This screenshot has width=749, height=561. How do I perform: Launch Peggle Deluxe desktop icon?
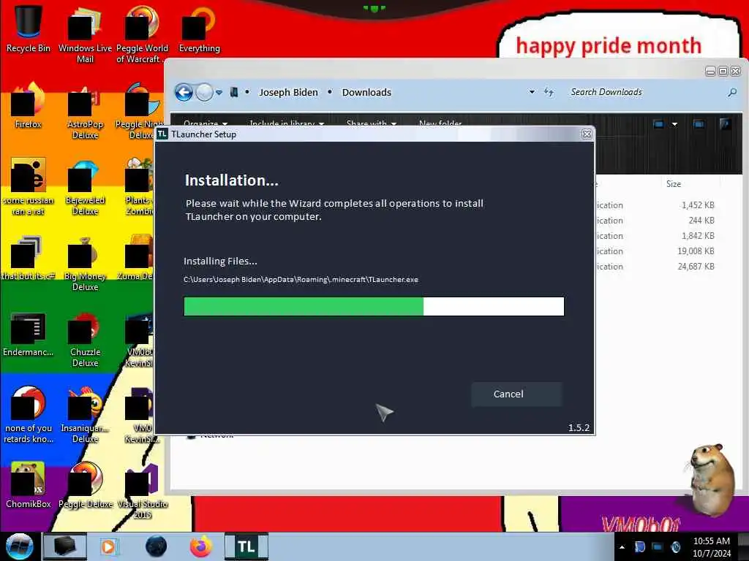coord(85,486)
